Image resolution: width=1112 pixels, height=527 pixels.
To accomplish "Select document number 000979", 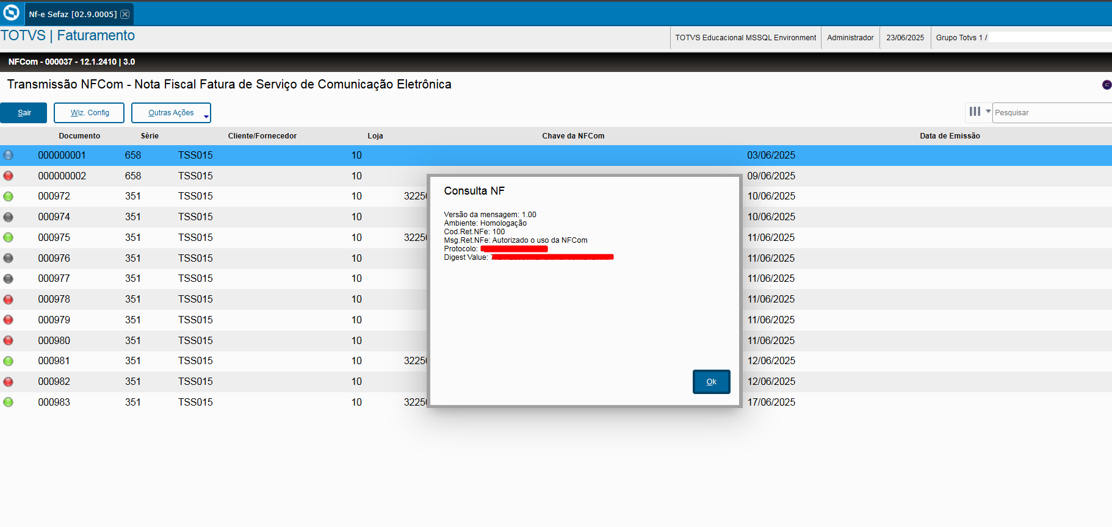I will [x=54, y=320].
